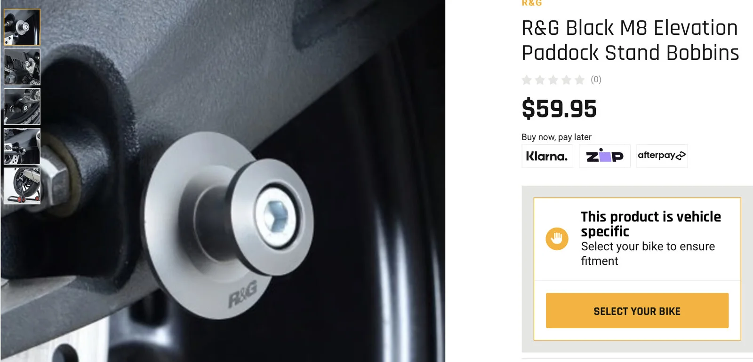Click the yellow hand warning icon

(557, 238)
